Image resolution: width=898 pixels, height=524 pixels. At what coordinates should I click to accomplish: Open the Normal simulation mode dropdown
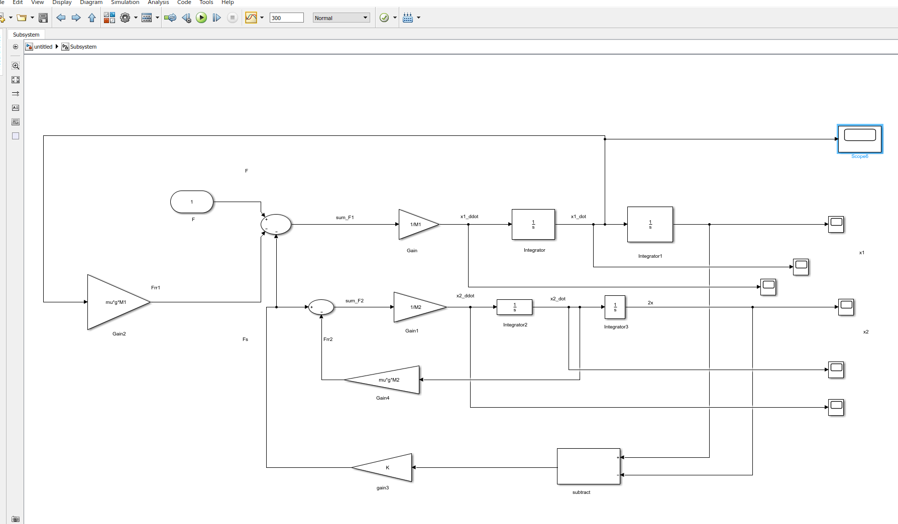(x=342, y=18)
